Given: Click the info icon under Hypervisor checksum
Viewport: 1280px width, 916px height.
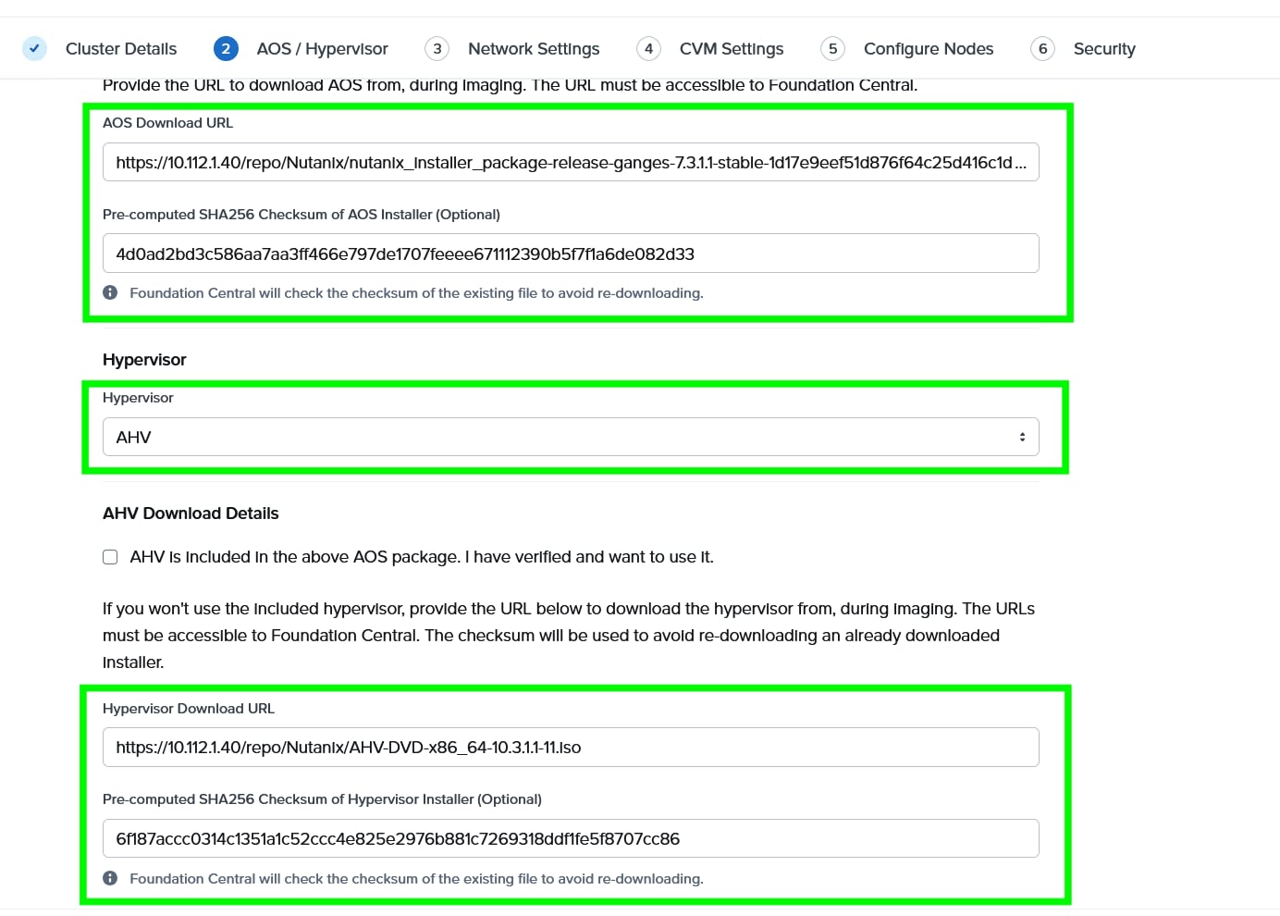Looking at the screenshot, I should 110,878.
